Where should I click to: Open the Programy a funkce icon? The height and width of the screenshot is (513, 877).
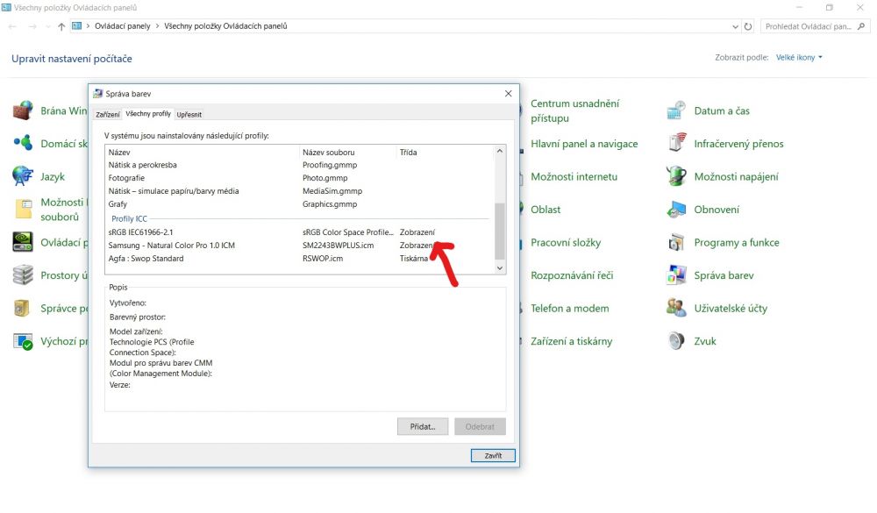[x=676, y=243]
